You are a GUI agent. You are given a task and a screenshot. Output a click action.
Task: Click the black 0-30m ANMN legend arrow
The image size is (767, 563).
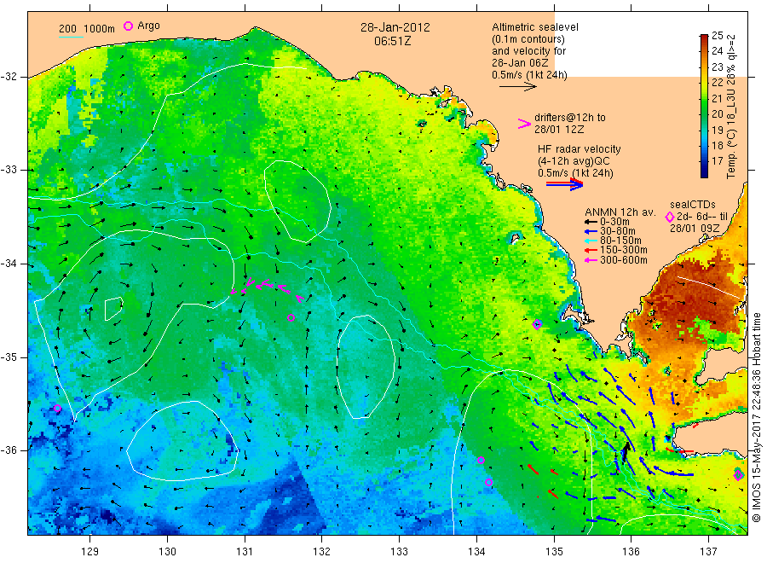pyautogui.click(x=591, y=223)
